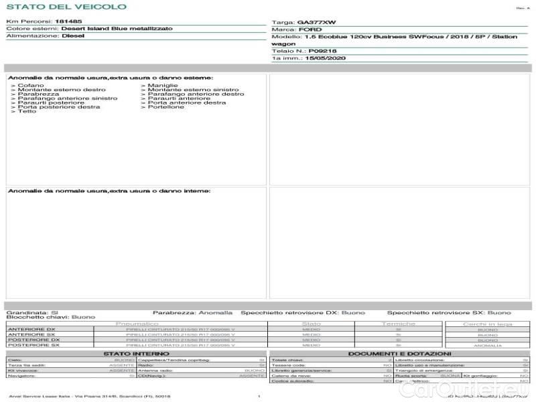
Task: Select the 'Tetto' anomaly entry
Action: (x=27, y=111)
